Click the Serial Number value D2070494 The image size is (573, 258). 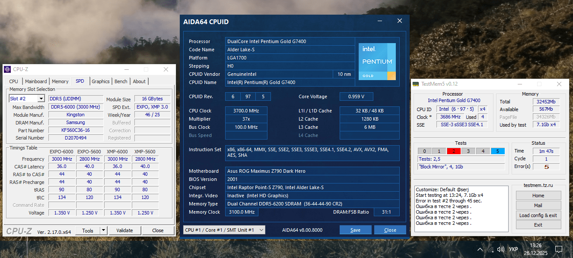tap(76, 138)
